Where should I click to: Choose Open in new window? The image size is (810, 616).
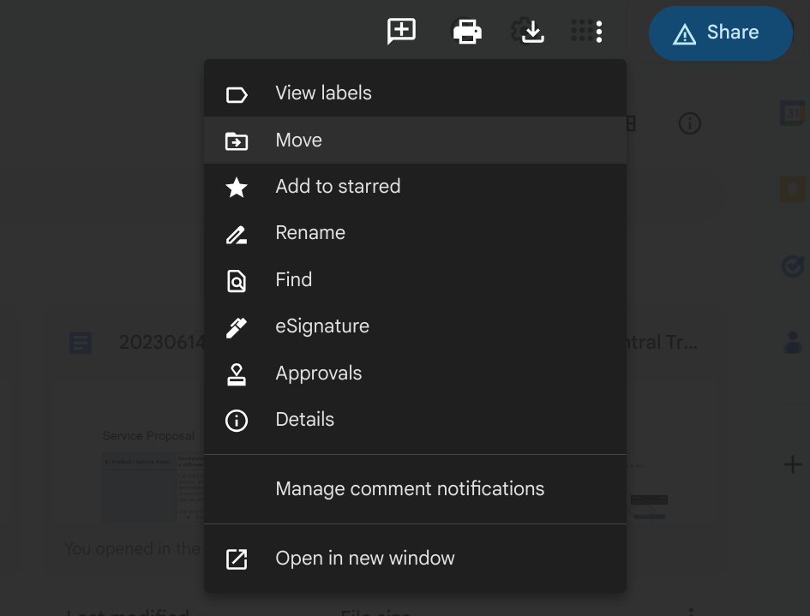(x=364, y=559)
